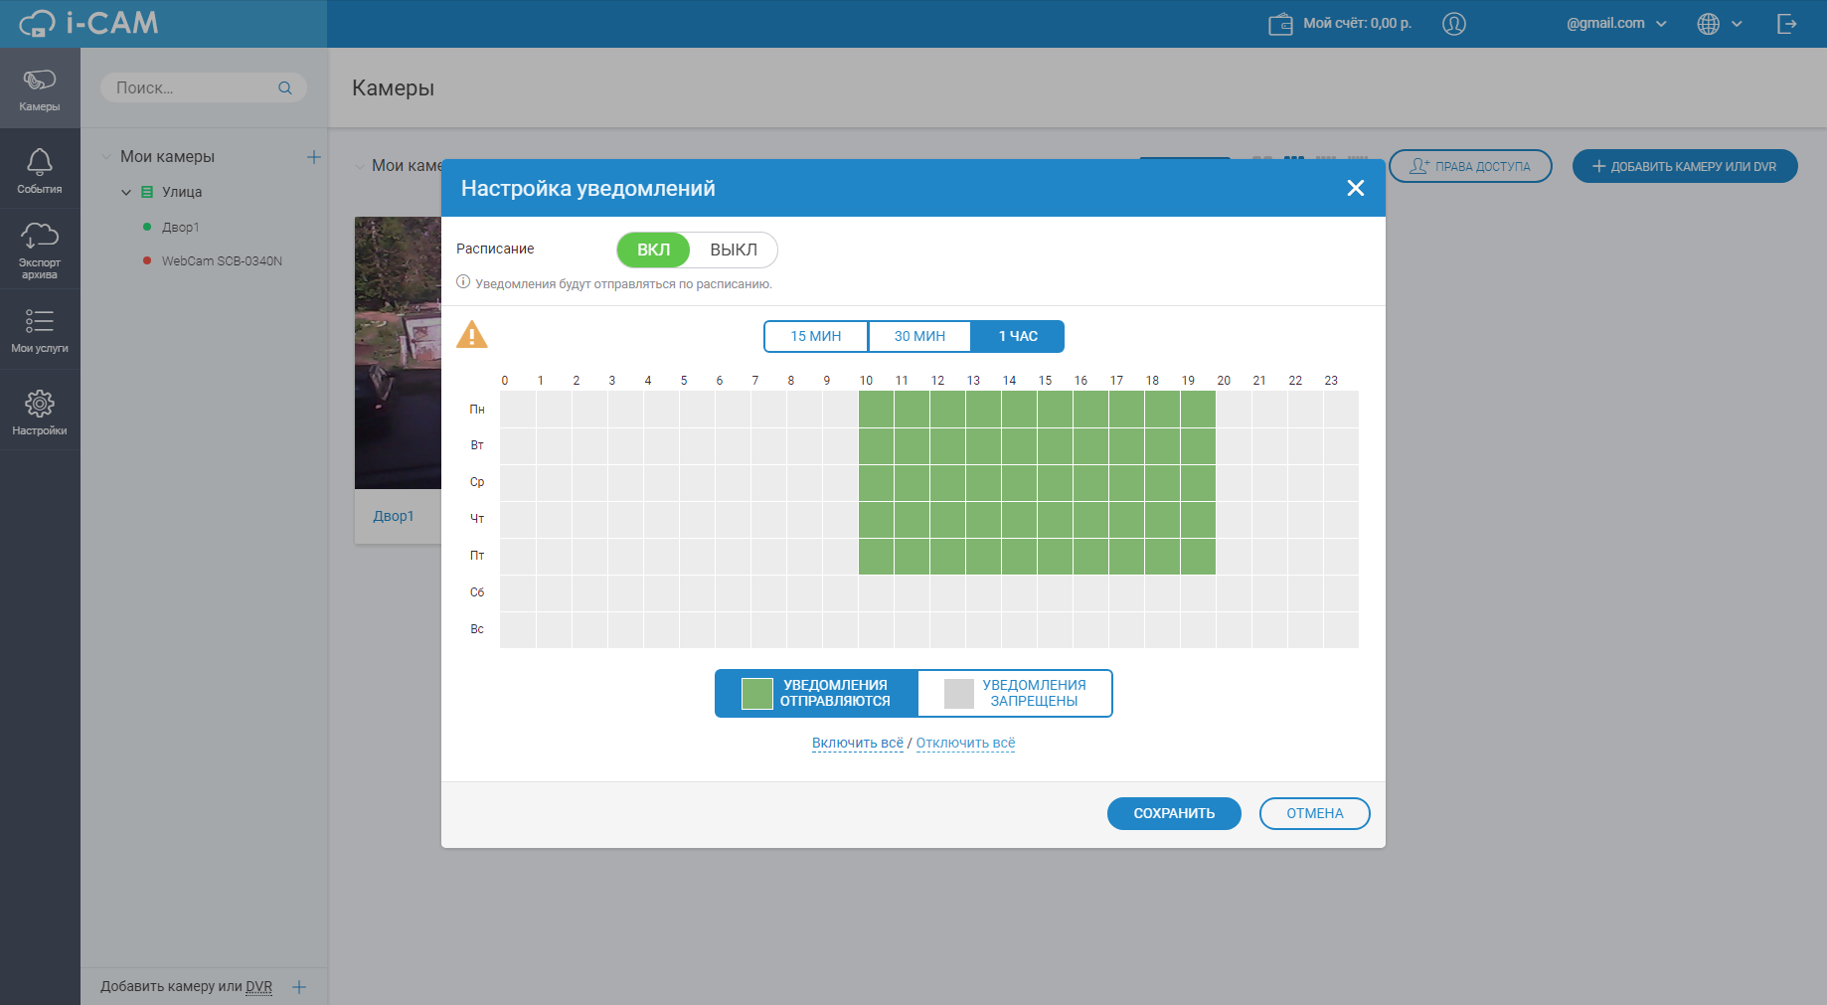Toggle the Thursday (Чт) 22 o'clock cell
This screenshot has height=1005, width=1827.
[x=1305, y=520]
